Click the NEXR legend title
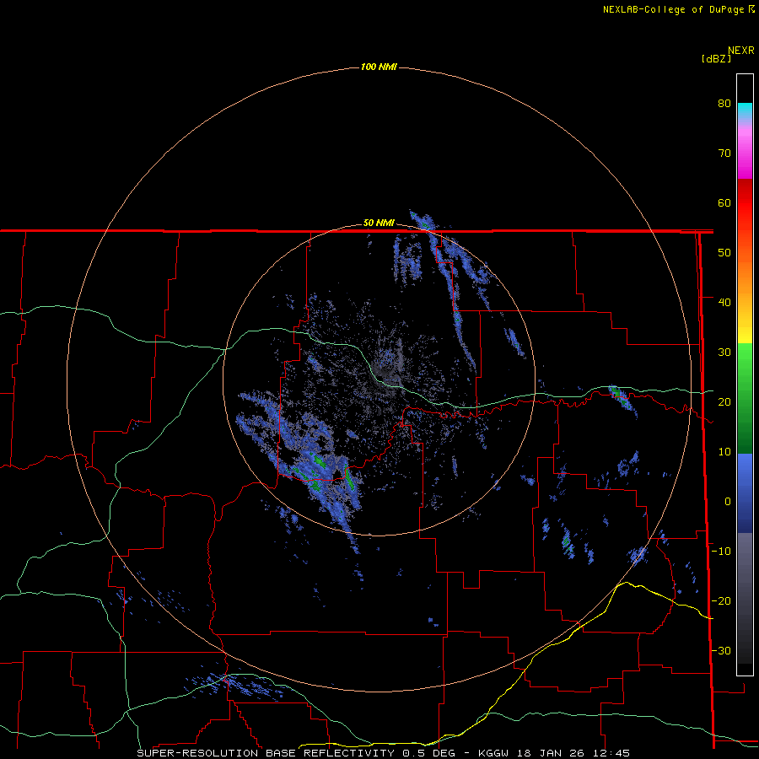Image resolution: width=759 pixels, height=759 pixels. (741, 51)
